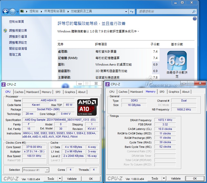The image size is (207, 183).
Task: Select CPU tab in left CPU-Z window
Action: (8, 92)
